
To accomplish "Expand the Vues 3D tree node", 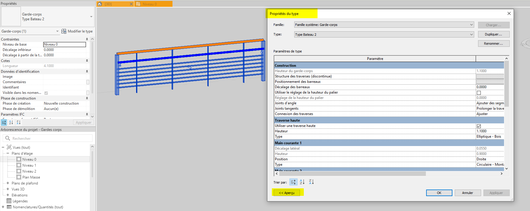I will [x=8, y=189].
